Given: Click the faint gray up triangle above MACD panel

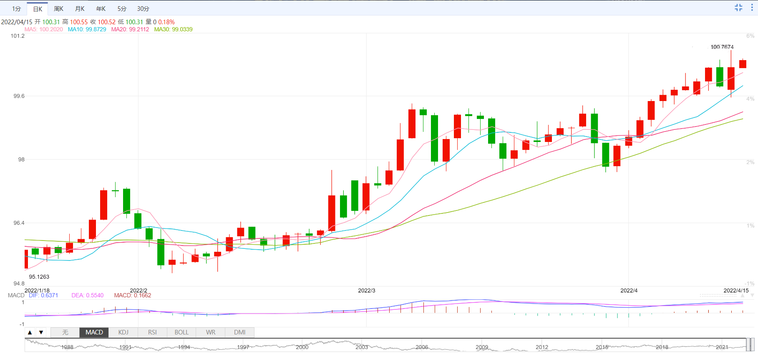Looking at the screenshot, I should pyautogui.click(x=743, y=295).
